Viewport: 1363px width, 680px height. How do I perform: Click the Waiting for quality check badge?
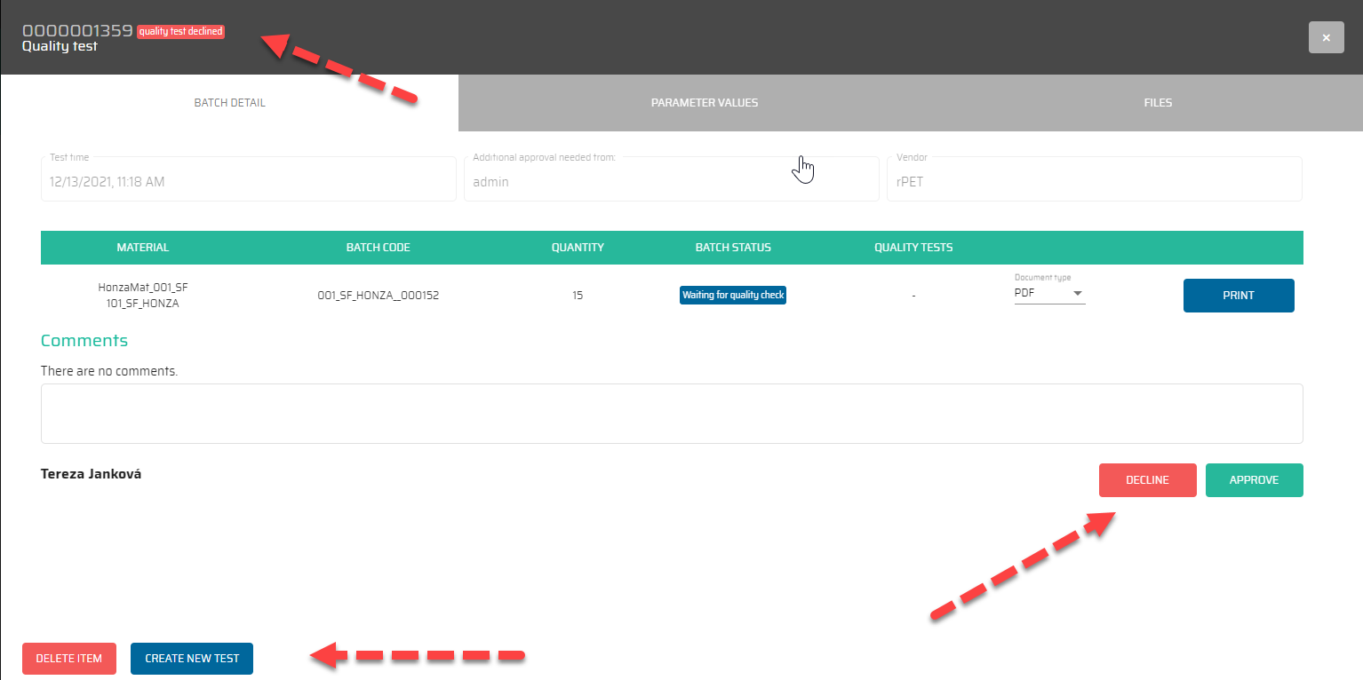pos(733,296)
